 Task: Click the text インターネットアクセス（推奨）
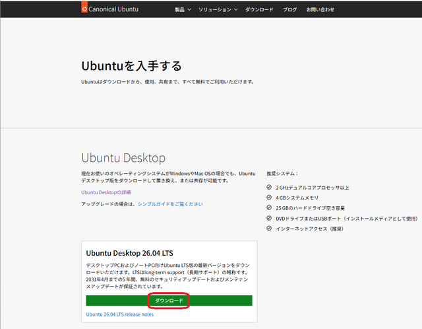click(309, 229)
